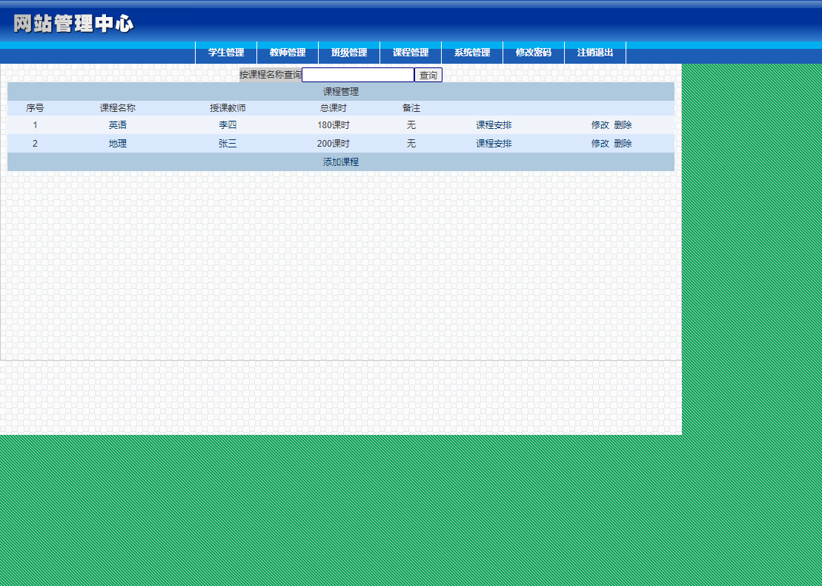Open the 课程管理 menu item
Screen dimensions: 822x586
click(411, 53)
